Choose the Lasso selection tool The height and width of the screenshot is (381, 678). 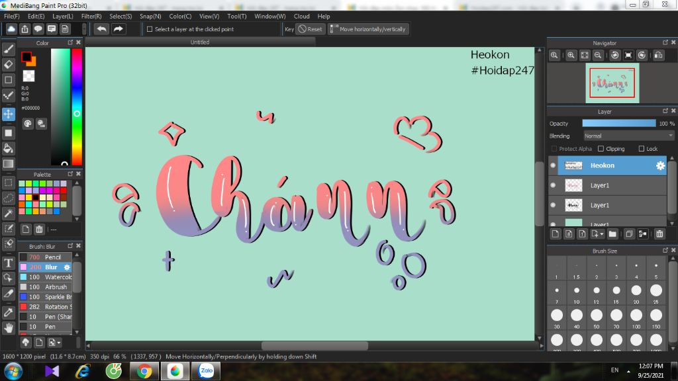(8, 198)
